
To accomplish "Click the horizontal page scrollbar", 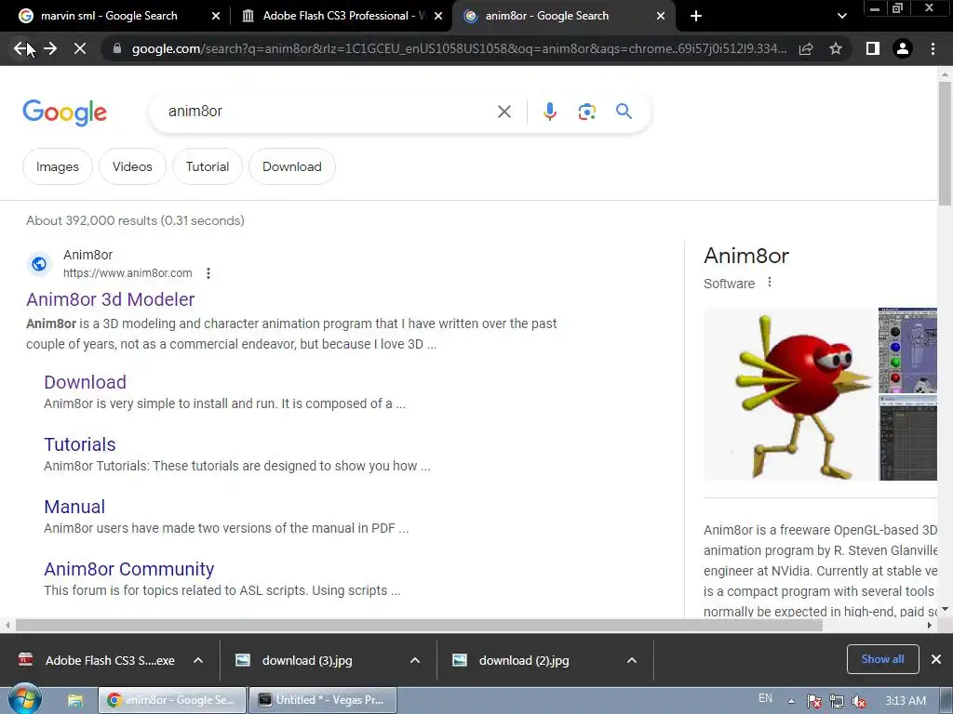I will click(x=420, y=626).
